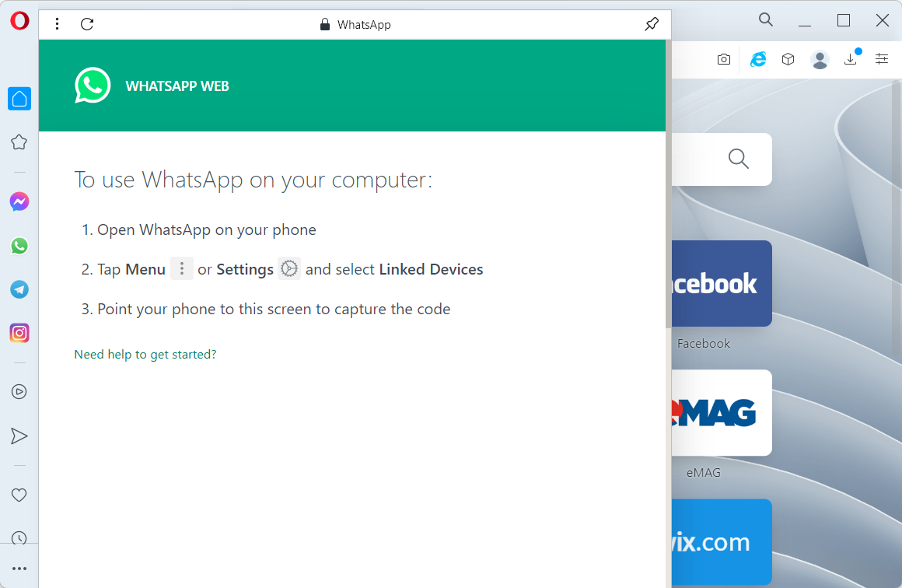Click the Internet Explorer style extension icon
This screenshot has height=588, width=902.
pos(758,58)
